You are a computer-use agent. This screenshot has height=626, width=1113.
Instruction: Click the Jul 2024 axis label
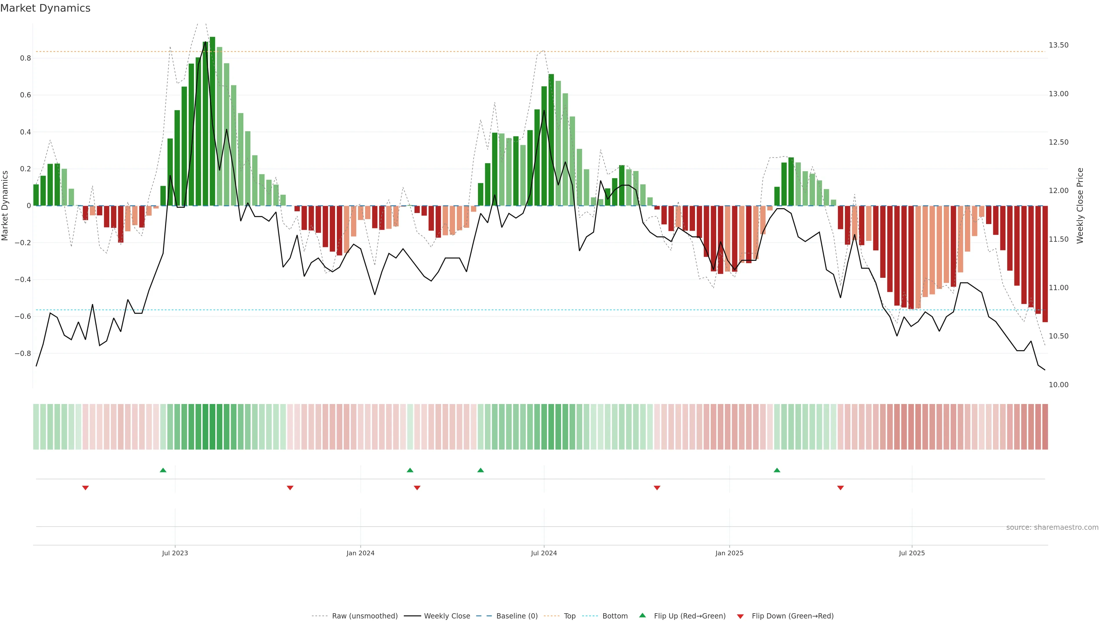(x=543, y=553)
